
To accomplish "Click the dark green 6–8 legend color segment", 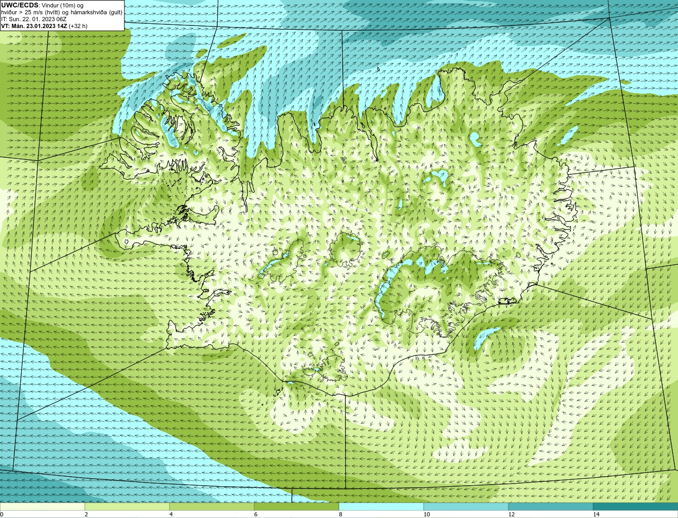I will (x=297, y=506).
